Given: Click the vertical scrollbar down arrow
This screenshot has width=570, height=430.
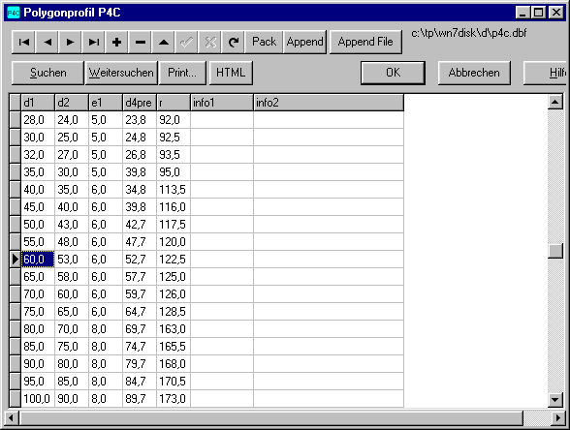Looking at the screenshot, I should click(x=555, y=400).
